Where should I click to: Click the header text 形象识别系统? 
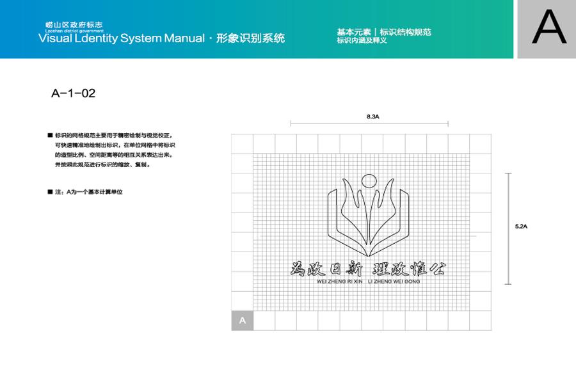coord(250,38)
